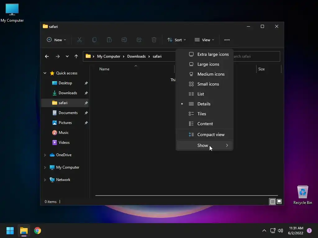Unpin Desktop from Quick access
The image size is (318, 238).
point(86,83)
